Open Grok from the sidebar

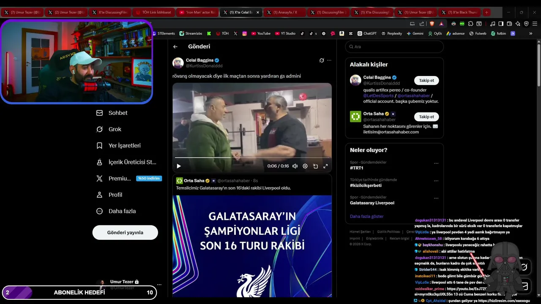(109, 129)
